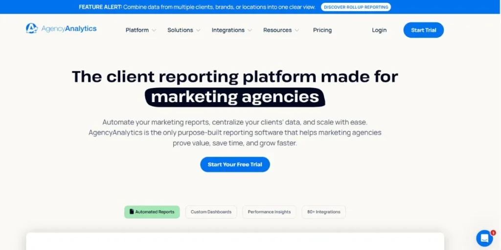This screenshot has width=501, height=250.
Task: Click the Start Trial button
Action: pos(423,30)
